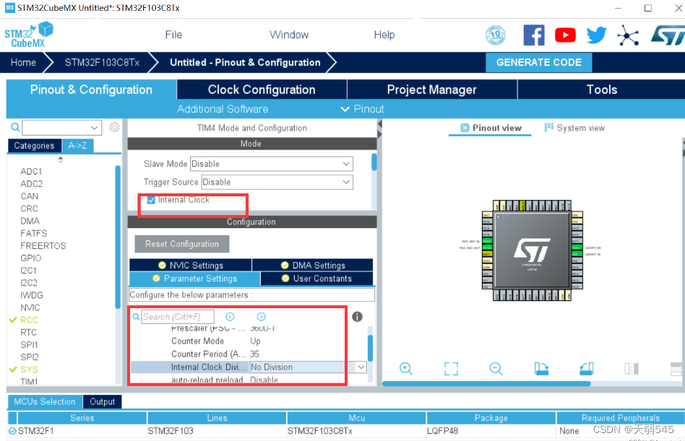Viewport: 685px width, 441px height.
Task: Open the NVIC Settings tab
Action: [191, 265]
